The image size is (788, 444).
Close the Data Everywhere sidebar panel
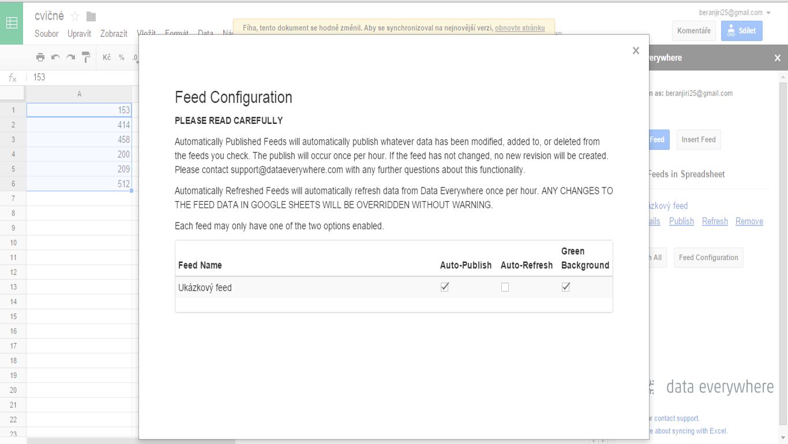pyautogui.click(x=778, y=58)
